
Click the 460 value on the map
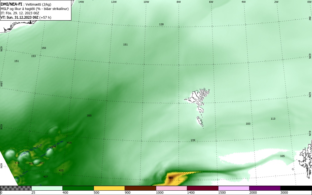(31, 164)
